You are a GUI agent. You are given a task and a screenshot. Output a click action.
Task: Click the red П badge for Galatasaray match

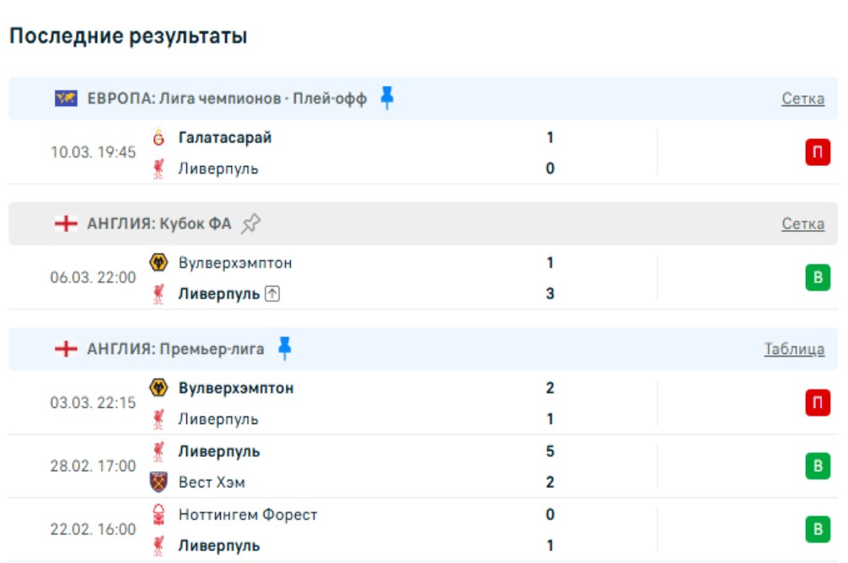[817, 153]
